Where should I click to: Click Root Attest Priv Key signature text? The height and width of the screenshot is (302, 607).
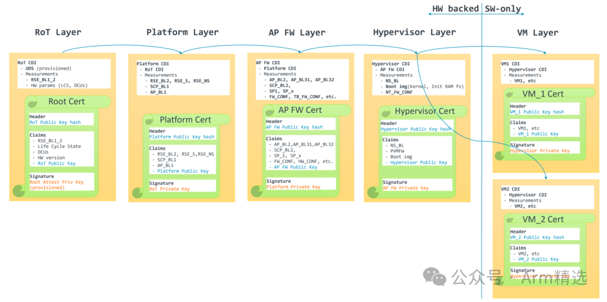56,182
